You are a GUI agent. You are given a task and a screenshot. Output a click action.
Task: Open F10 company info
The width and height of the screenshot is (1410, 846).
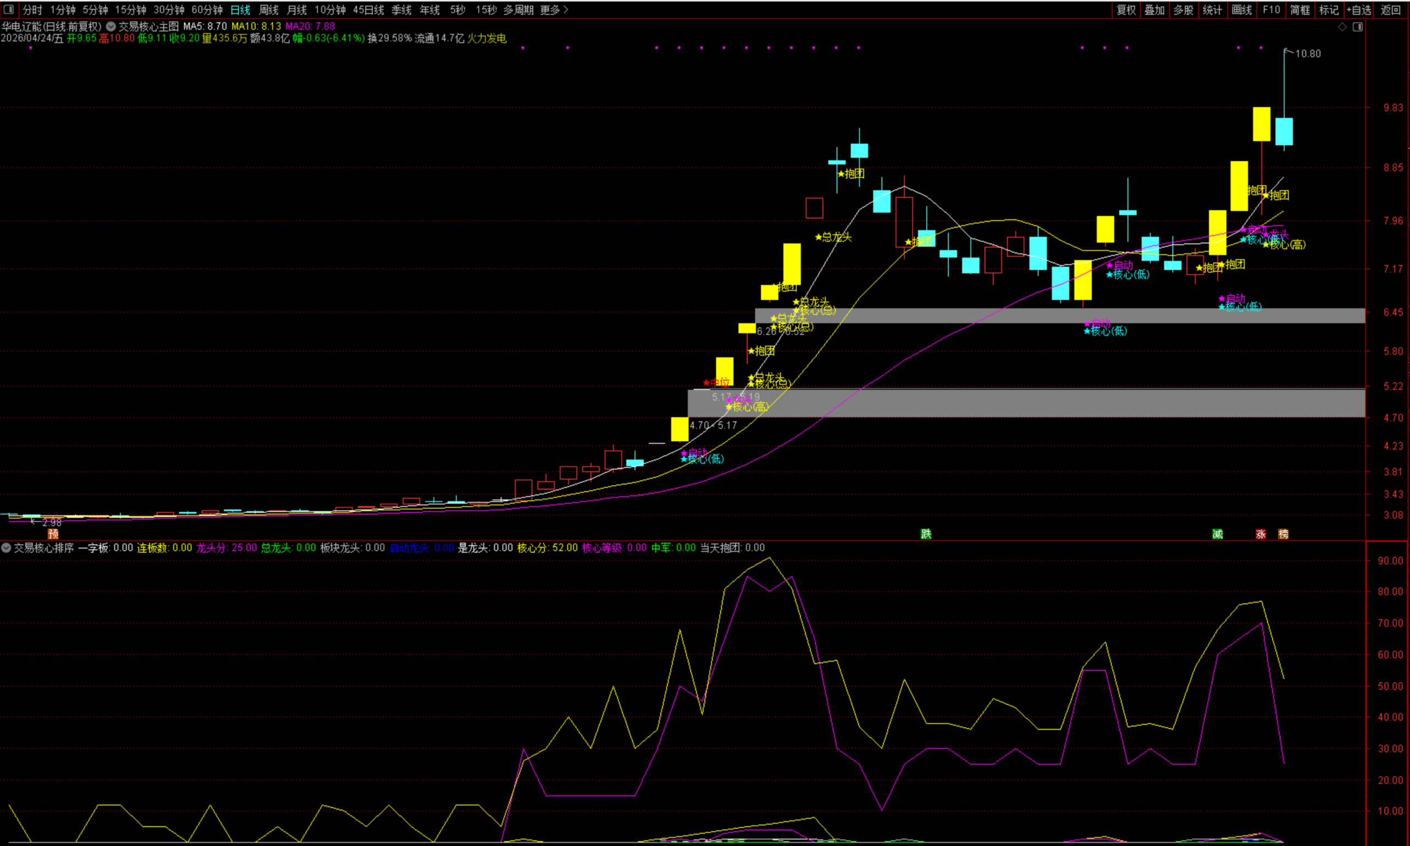pyautogui.click(x=1271, y=10)
